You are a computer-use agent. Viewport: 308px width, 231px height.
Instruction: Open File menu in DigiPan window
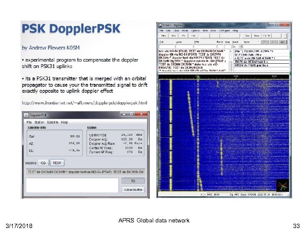(x=161, y=31)
